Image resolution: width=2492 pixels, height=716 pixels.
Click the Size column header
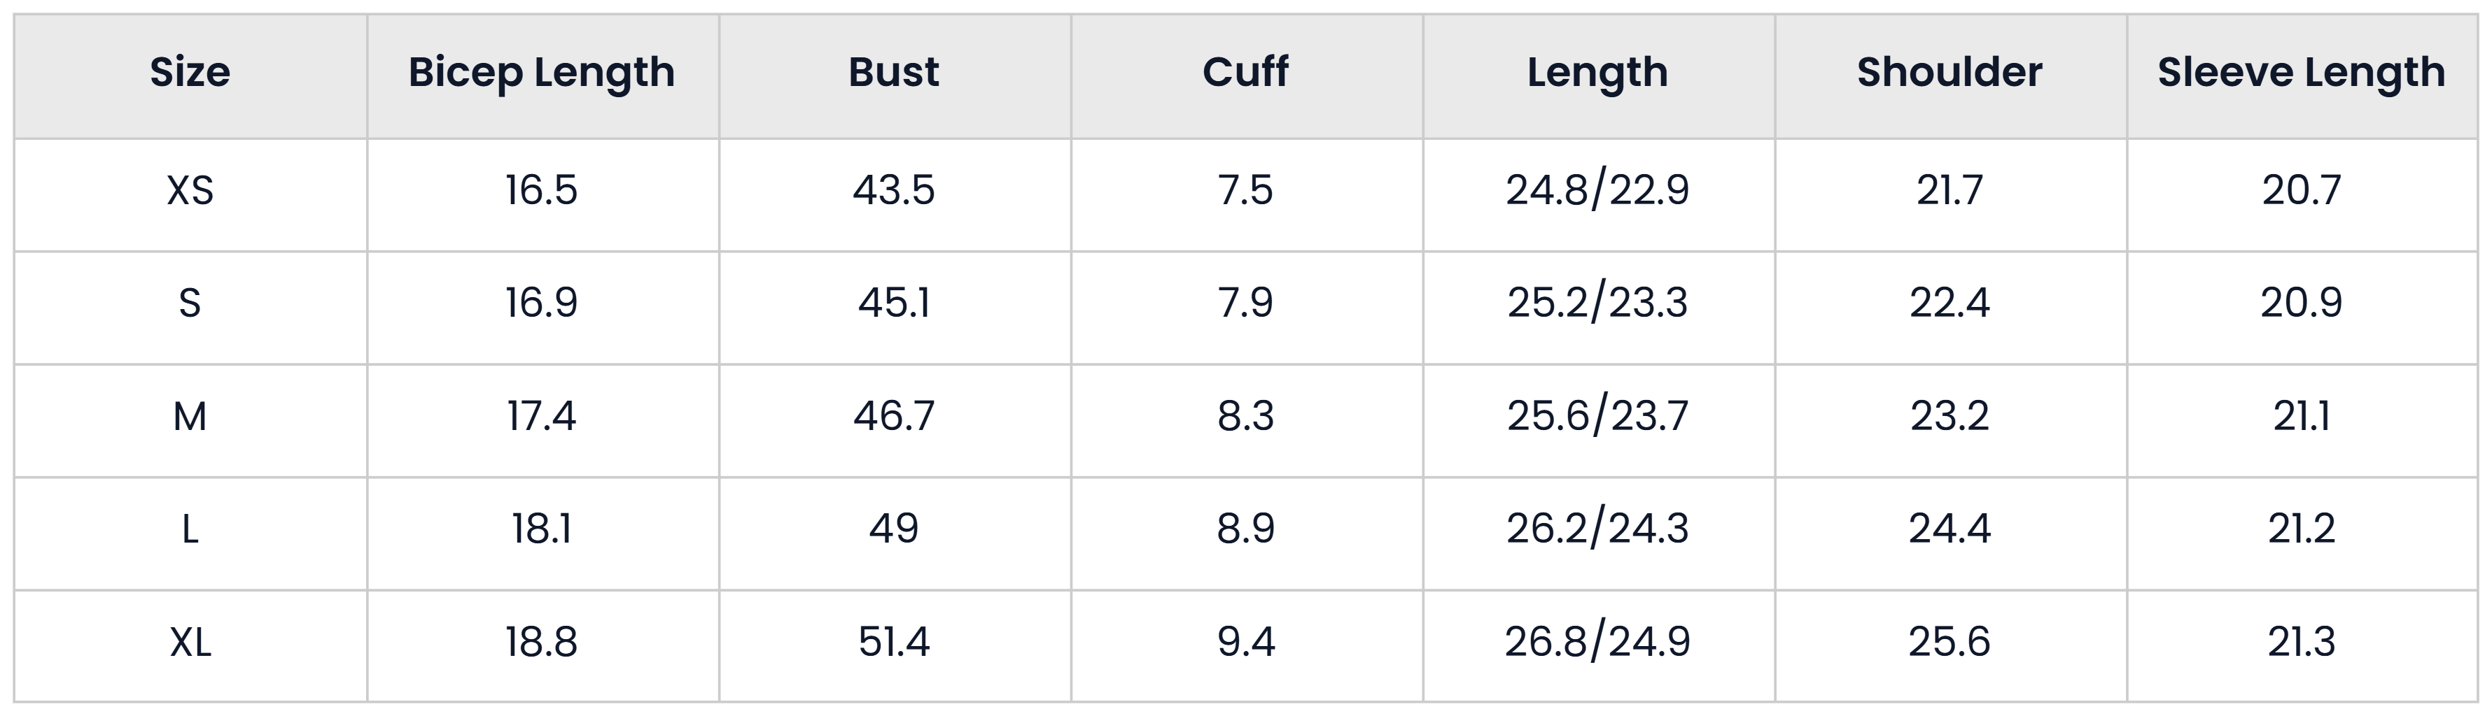click(x=190, y=73)
